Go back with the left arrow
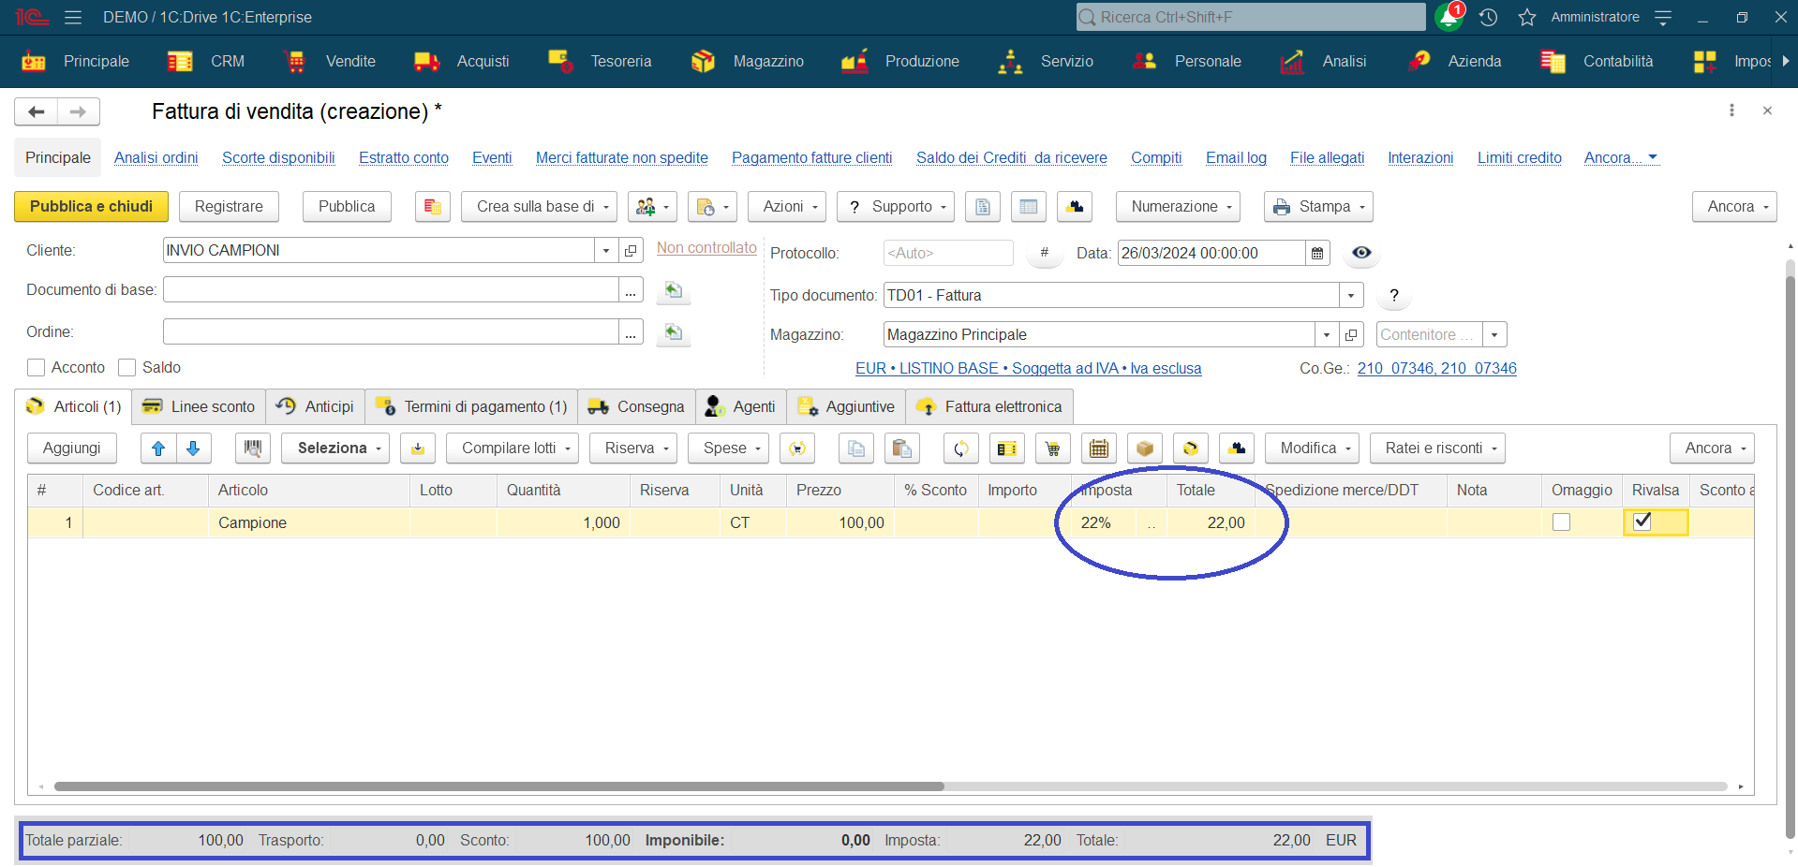The width and height of the screenshot is (1798, 867). [x=37, y=111]
